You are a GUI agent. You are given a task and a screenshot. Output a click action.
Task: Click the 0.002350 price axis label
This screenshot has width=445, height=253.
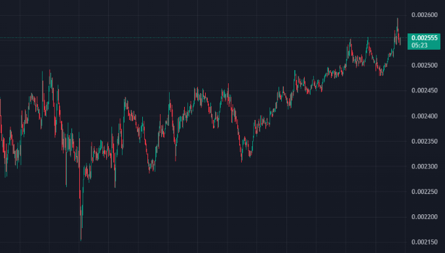424,141
